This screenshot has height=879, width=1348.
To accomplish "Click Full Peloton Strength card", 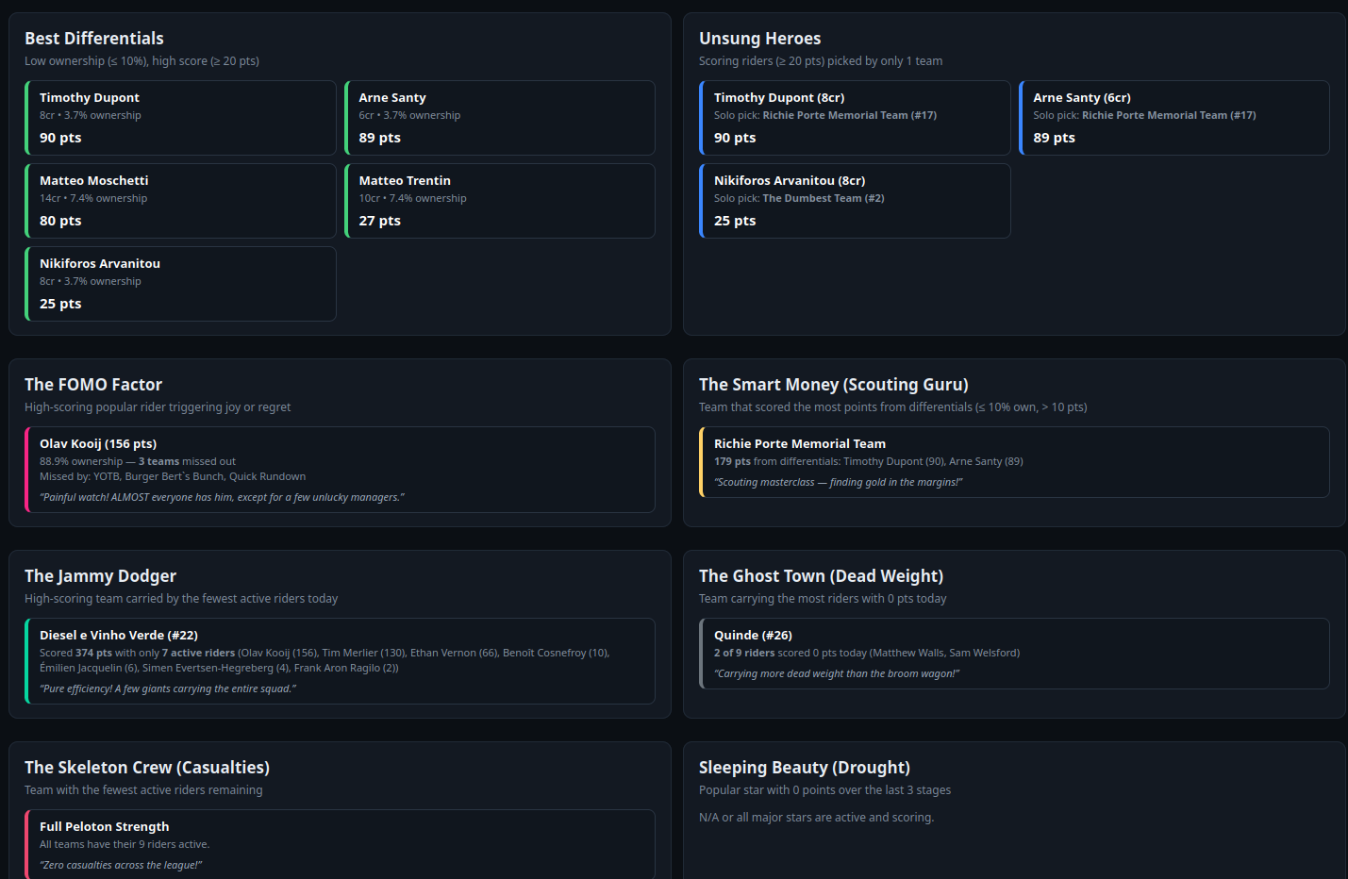I will point(340,844).
